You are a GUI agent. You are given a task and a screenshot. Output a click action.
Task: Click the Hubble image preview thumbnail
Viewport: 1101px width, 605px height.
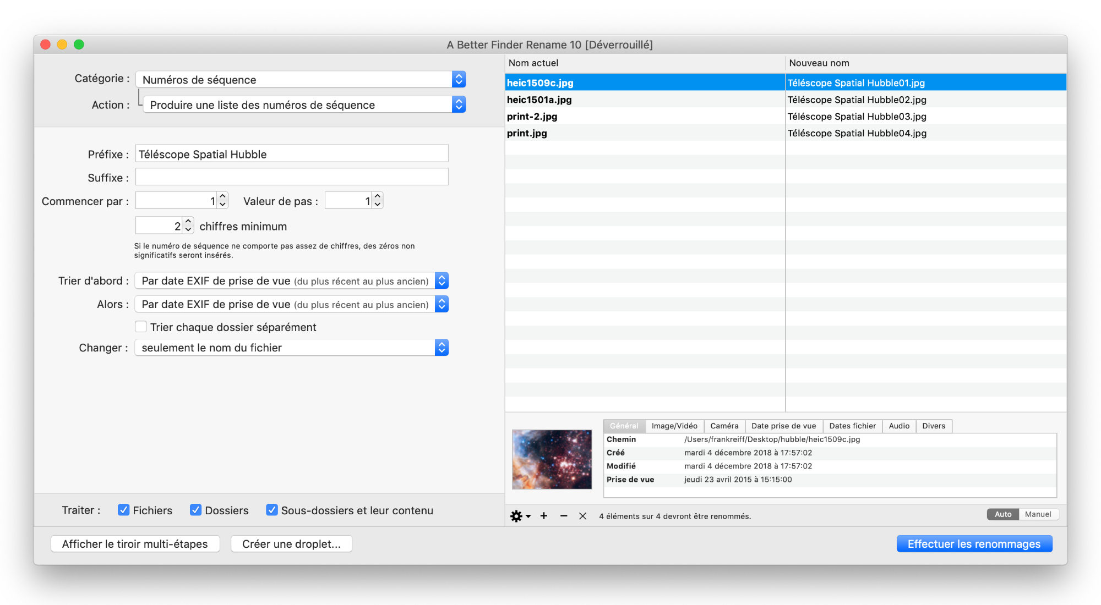(552, 459)
